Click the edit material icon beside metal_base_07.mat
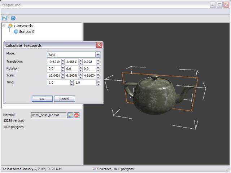231x173 pixels. tap(70, 115)
